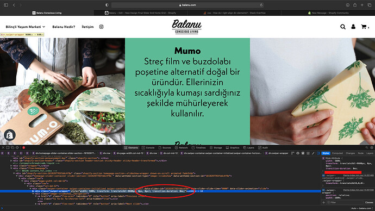This screenshot has height=211, width=375.
Task: Open the Balanu Nedir? link
Action: point(64,27)
